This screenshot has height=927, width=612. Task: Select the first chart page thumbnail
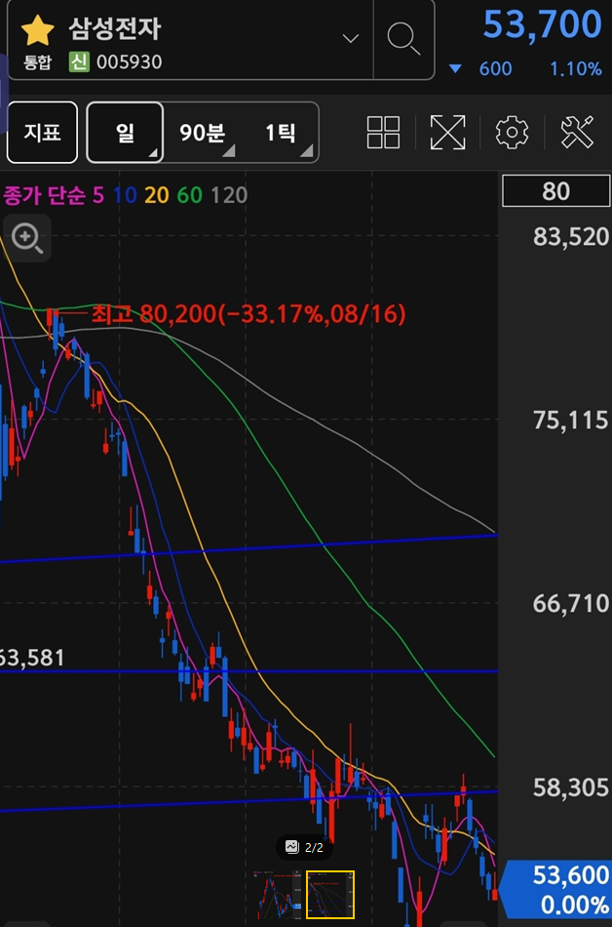click(277, 895)
